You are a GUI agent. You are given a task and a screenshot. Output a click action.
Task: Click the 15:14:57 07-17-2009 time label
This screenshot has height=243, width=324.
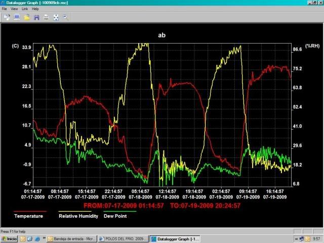point(87,194)
